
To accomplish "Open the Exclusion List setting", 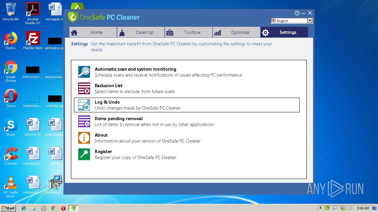I will 187,88.
